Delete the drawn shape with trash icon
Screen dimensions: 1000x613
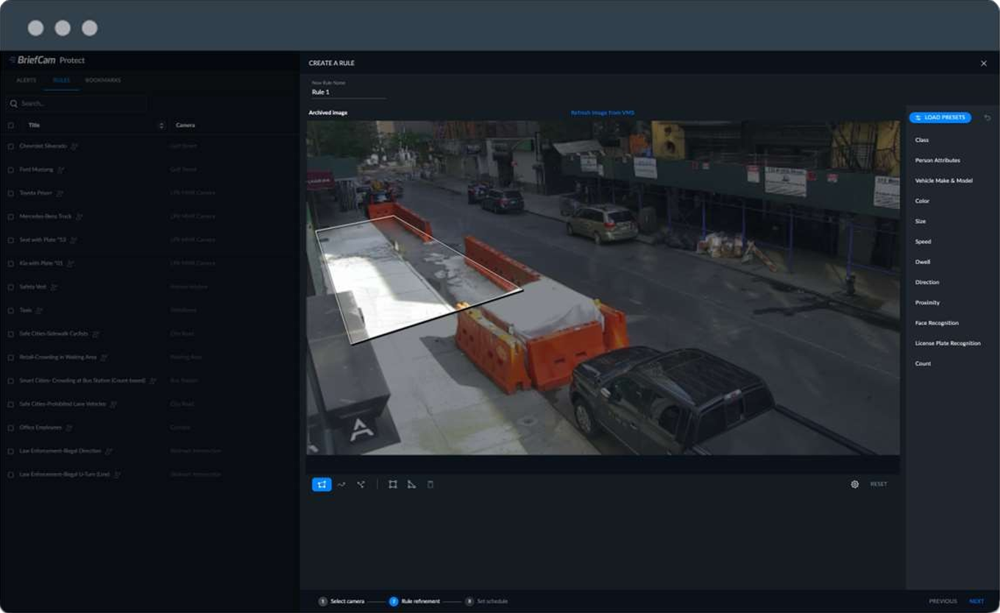(x=430, y=484)
